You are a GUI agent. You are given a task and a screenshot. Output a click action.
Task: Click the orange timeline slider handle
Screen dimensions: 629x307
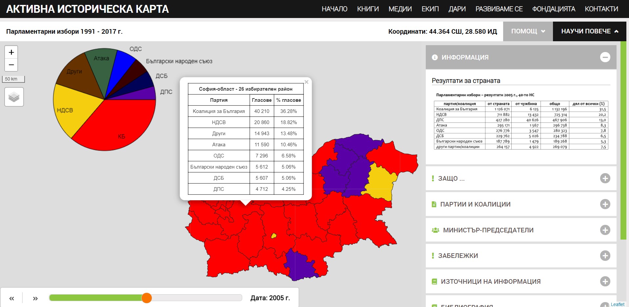point(147,298)
